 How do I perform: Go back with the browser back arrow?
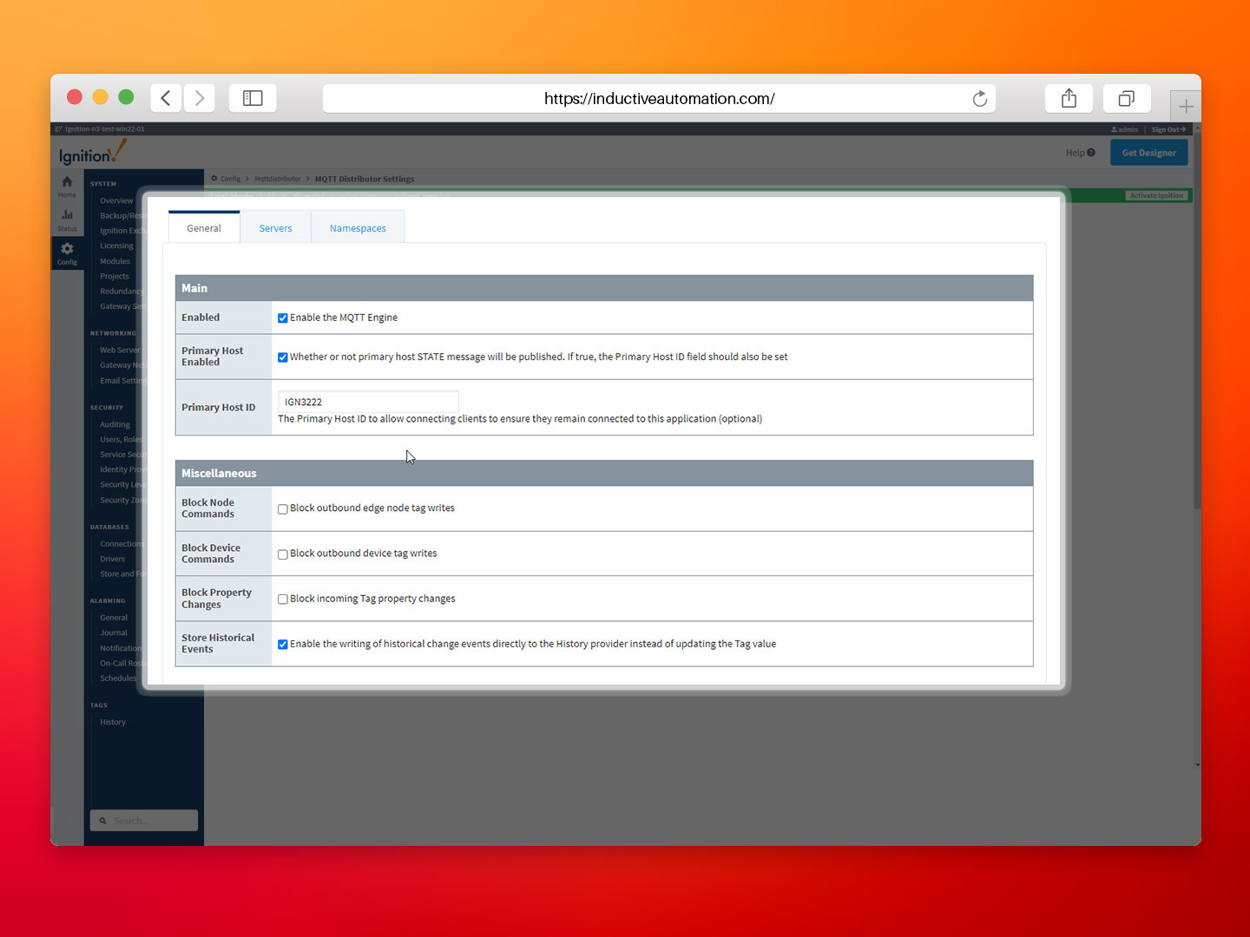(x=166, y=98)
